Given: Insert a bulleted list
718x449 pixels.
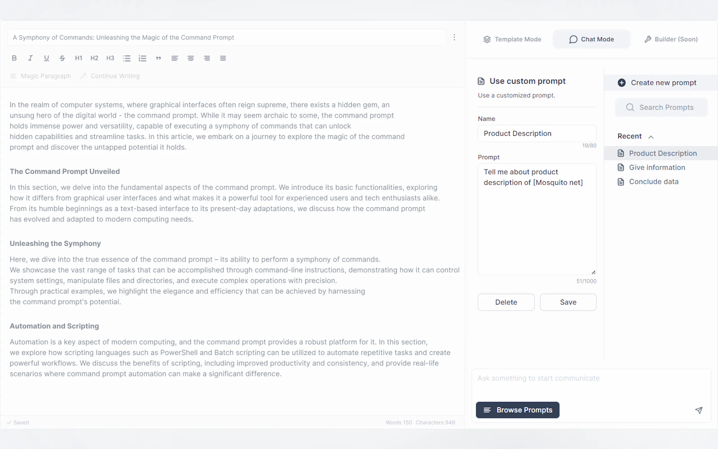Looking at the screenshot, I should pyautogui.click(x=127, y=58).
